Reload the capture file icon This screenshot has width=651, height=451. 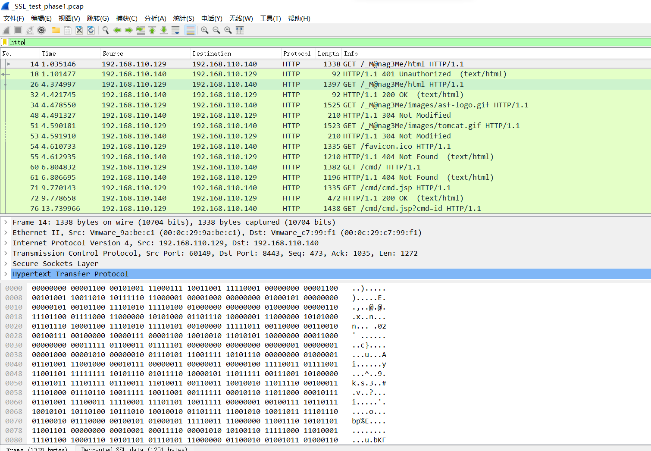[91, 30]
